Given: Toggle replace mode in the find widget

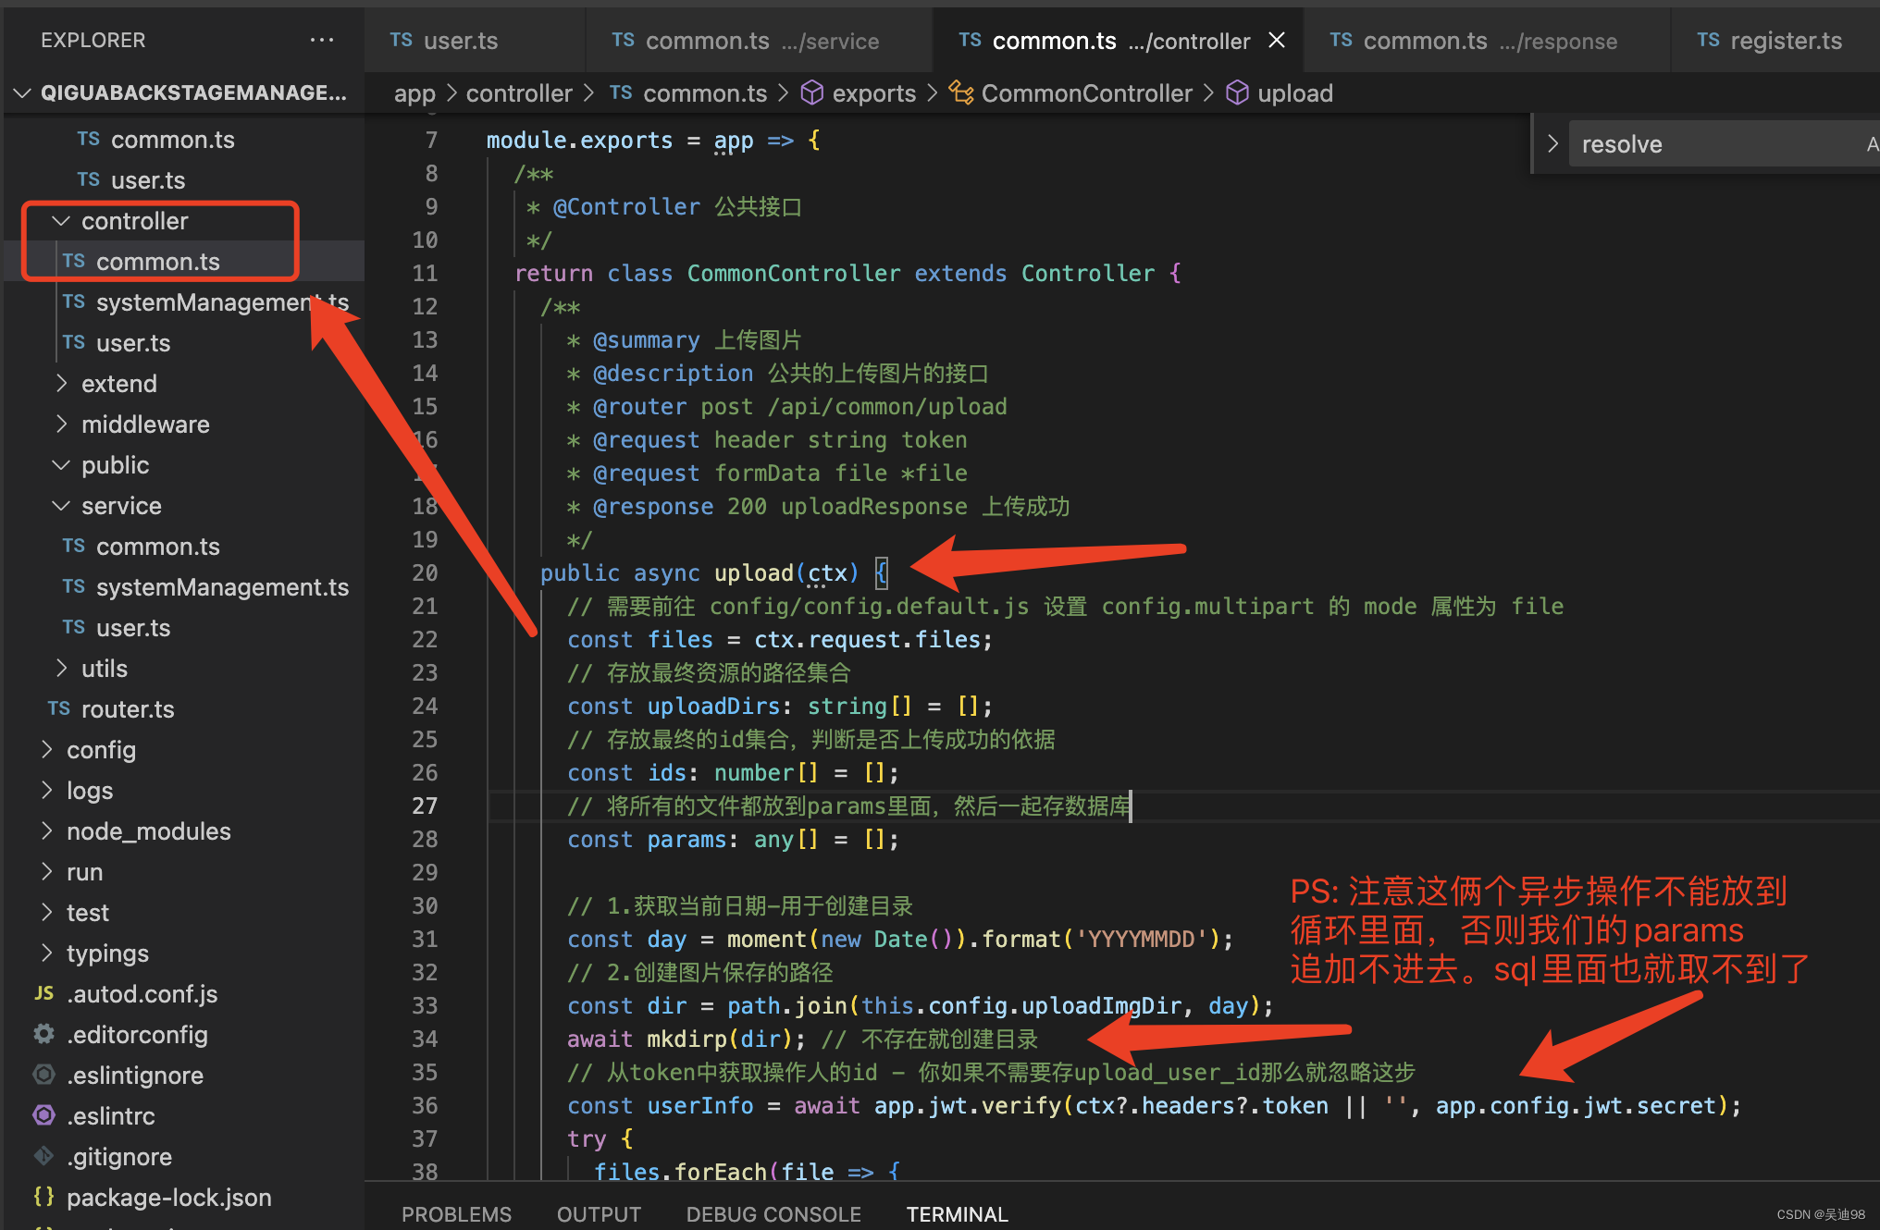Looking at the screenshot, I should tap(1552, 144).
